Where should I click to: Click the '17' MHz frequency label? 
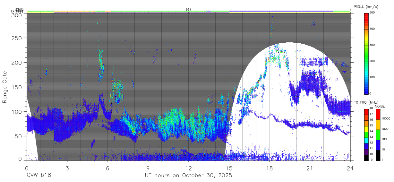click(371, 114)
